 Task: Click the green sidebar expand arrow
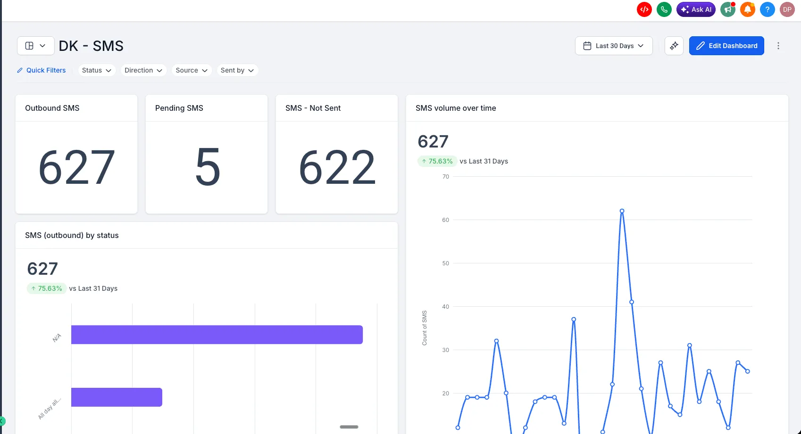(2, 421)
